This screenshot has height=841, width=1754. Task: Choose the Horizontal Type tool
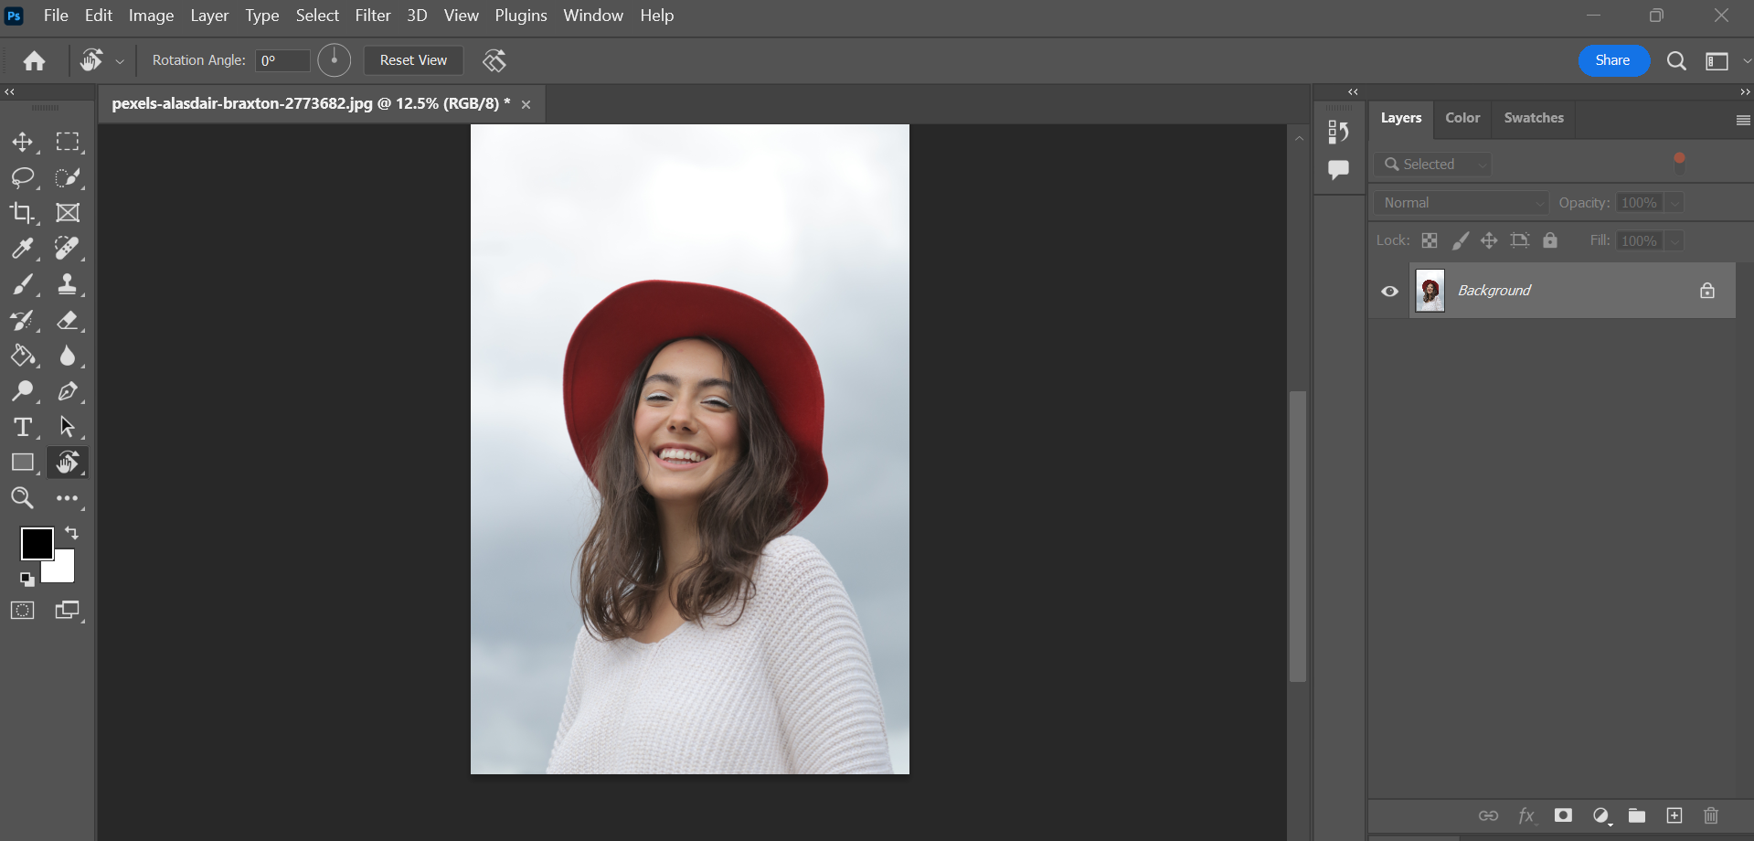[x=22, y=427]
